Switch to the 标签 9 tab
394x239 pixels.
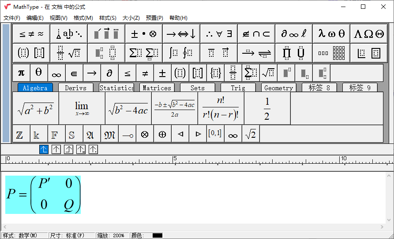(x=360, y=88)
